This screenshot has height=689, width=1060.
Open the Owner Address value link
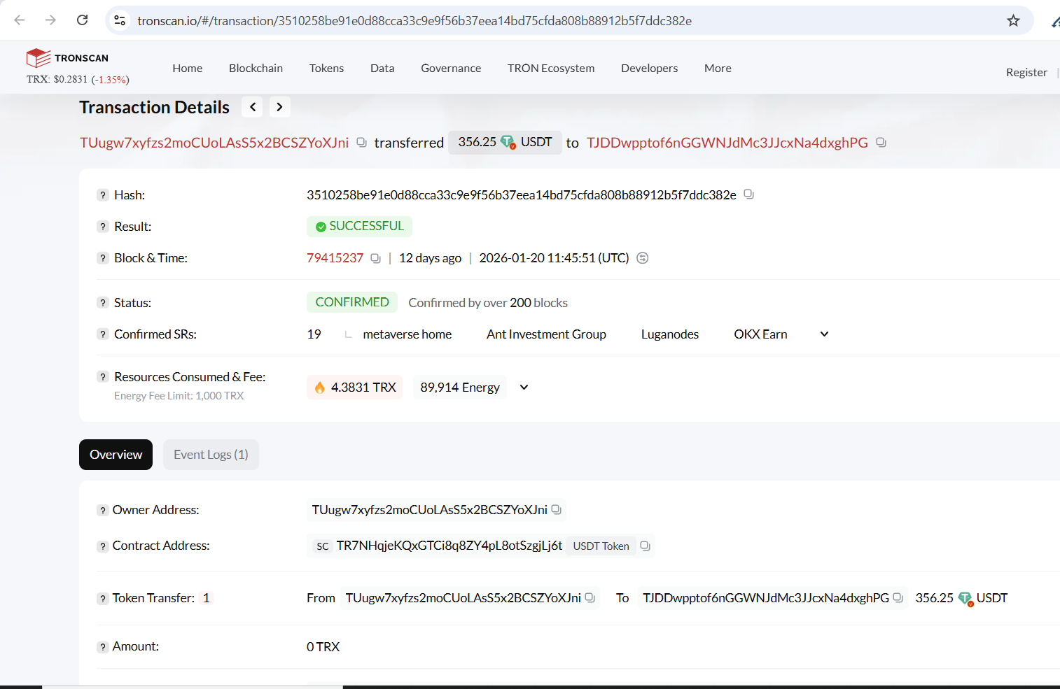click(430, 510)
